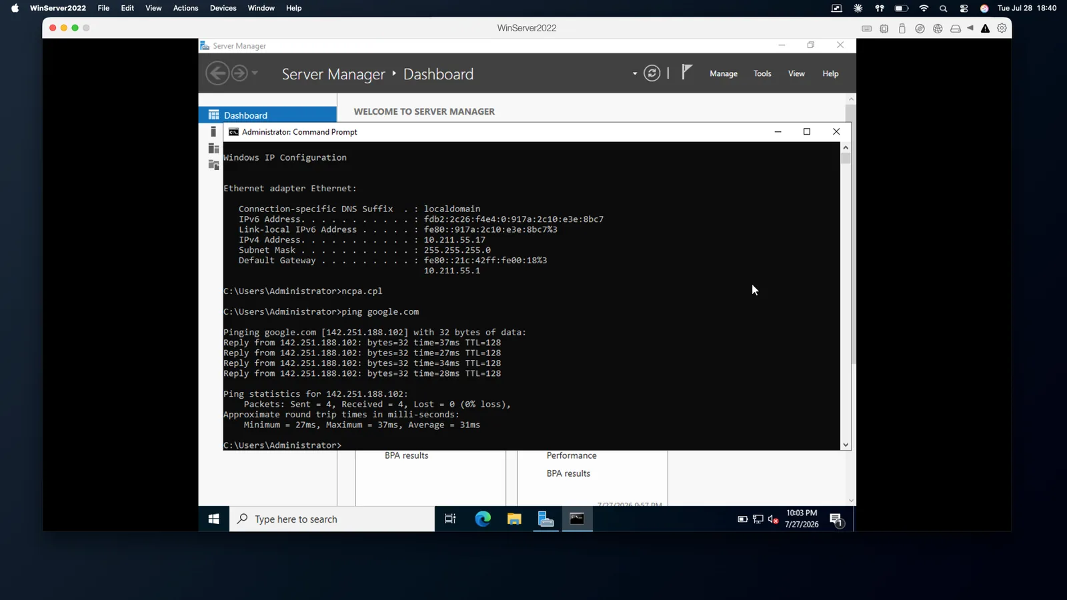1067x600 pixels.
Task: Open File and Storage Services sidebar icon
Action: [213, 165]
